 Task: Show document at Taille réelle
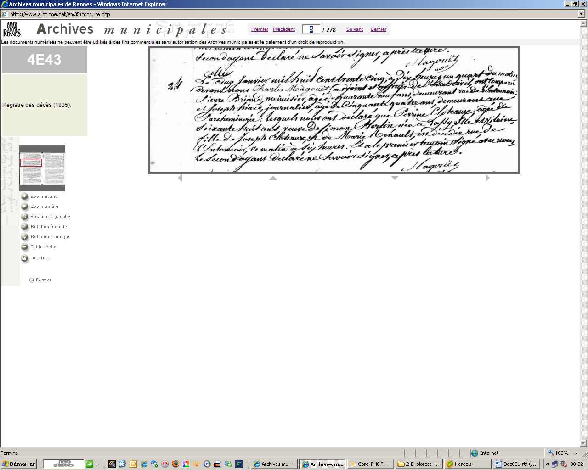(25, 247)
